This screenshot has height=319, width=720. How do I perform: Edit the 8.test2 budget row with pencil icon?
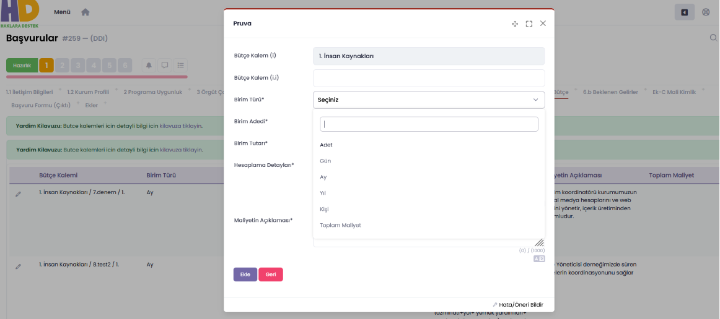click(19, 266)
